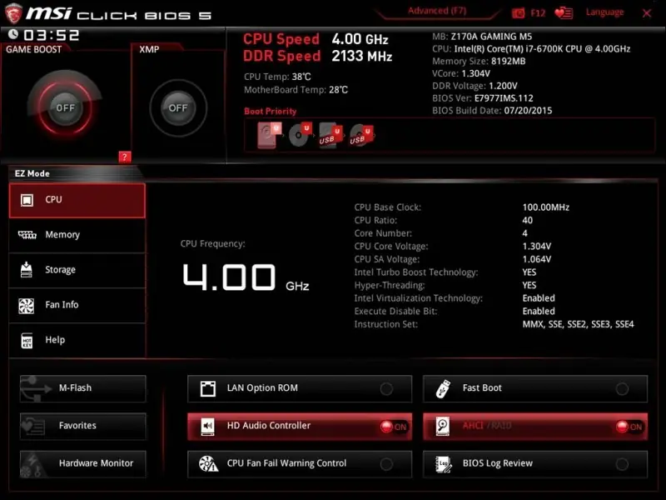Screen dimensions: 666x500
Task: Select the Fan Info tab
Action: point(77,305)
